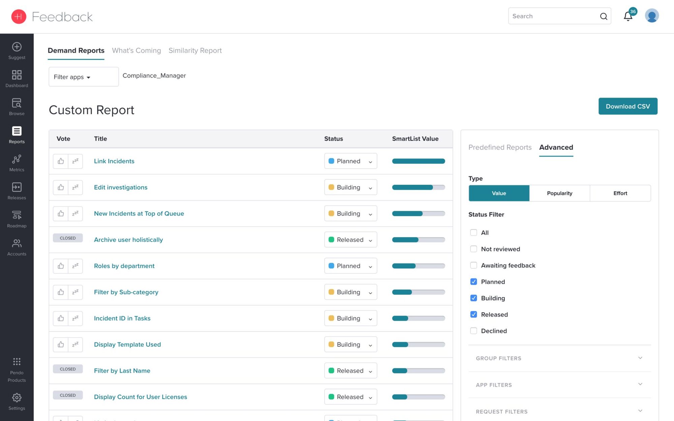The height and width of the screenshot is (421, 674).
Task: Uncheck the Building status filter
Action: (473, 298)
